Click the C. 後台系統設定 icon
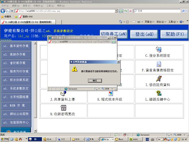The image size is (189, 142). coord(158,50)
